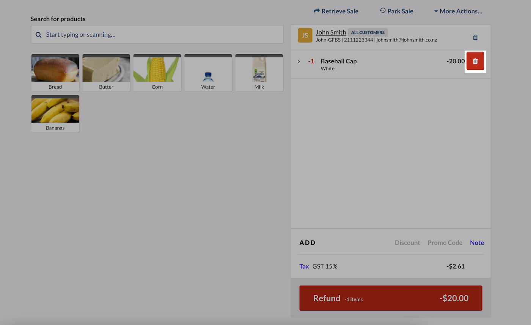Remove John Smith using the customer trash icon
This screenshot has width=531, height=325.
pyautogui.click(x=475, y=37)
